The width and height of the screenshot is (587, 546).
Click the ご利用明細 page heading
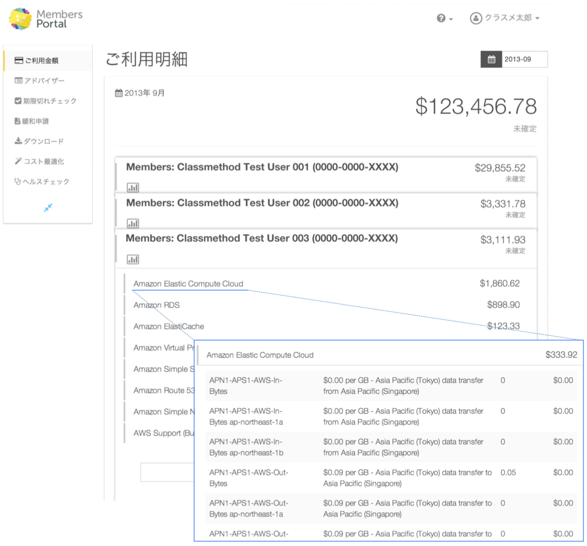coord(146,59)
